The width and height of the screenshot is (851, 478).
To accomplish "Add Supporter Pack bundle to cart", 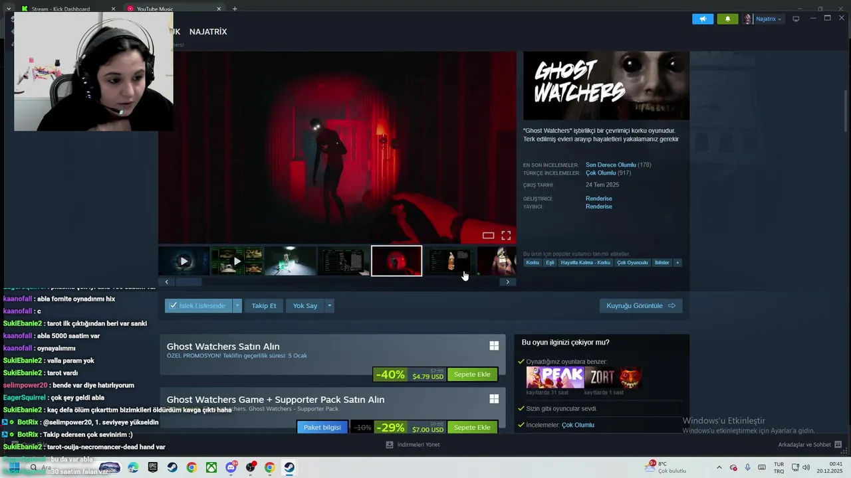I will (472, 428).
